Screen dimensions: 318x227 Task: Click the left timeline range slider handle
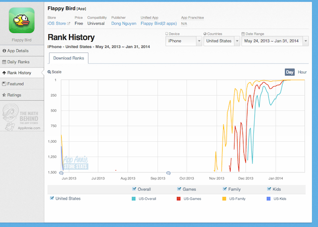pyautogui.click(x=62, y=172)
